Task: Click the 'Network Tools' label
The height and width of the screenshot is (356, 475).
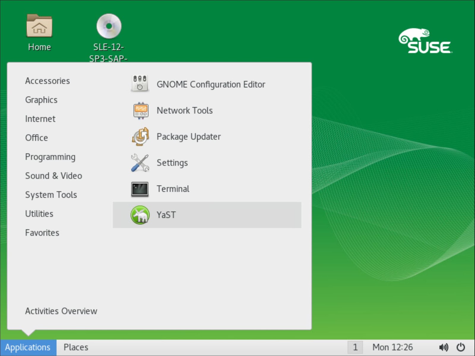Action: click(x=185, y=111)
